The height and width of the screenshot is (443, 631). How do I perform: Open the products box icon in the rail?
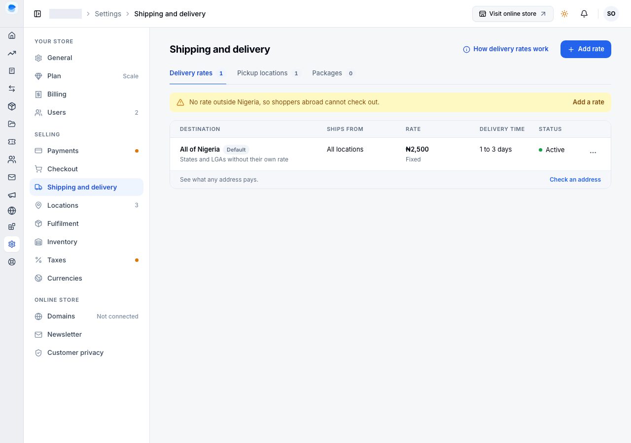coord(12,106)
